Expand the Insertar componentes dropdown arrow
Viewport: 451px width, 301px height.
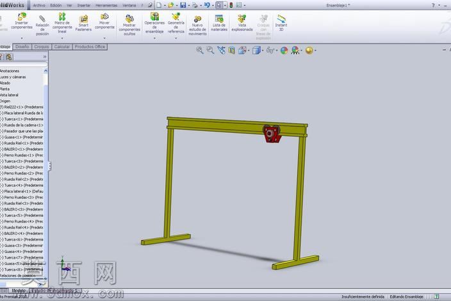pos(22,38)
